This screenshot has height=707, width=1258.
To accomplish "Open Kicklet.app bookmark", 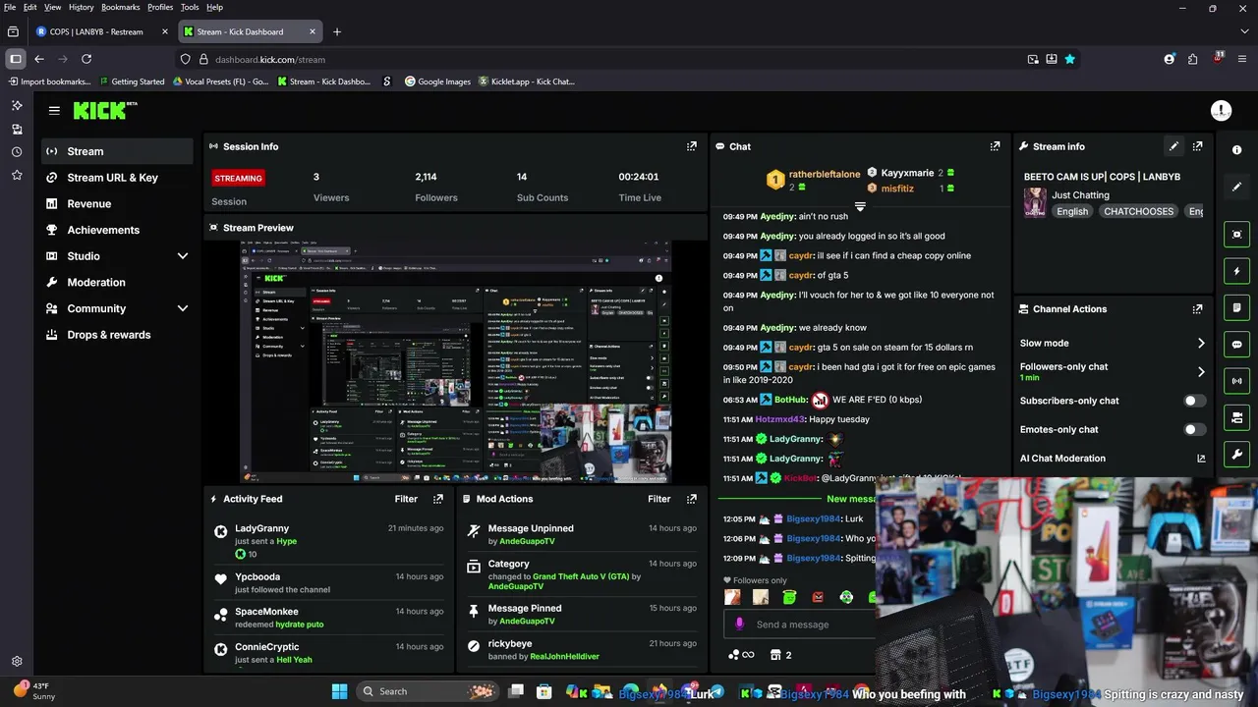I will (526, 82).
